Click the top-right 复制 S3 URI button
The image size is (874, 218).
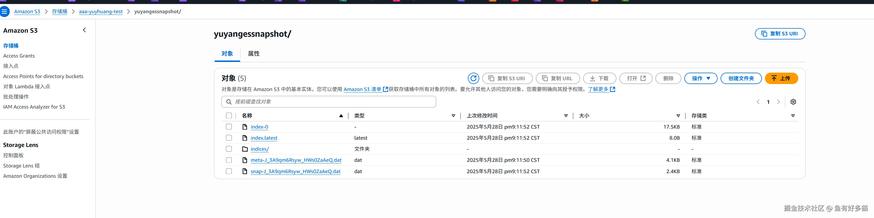pos(780,34)
